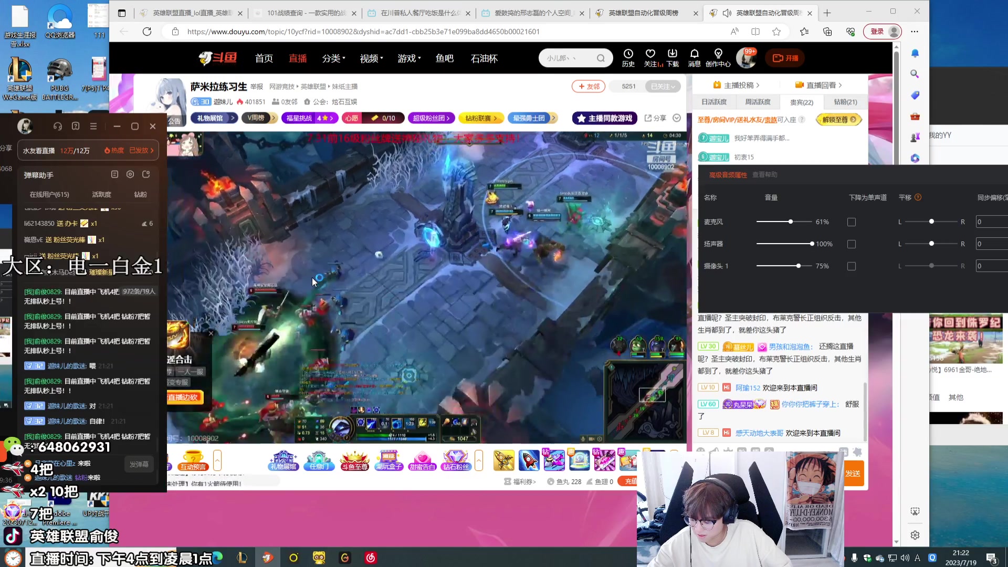Adjust the 扬声器 volume slider
This screenshot has height=567, width=1008.
click(812, 244)
